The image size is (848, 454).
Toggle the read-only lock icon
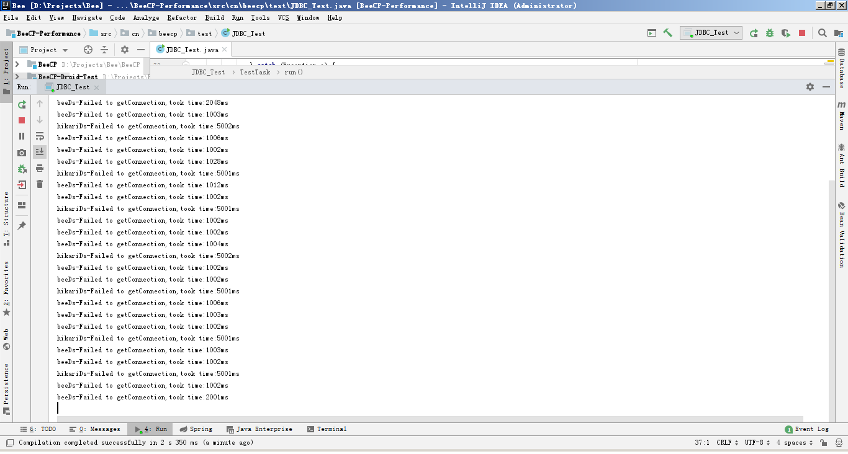(x=823, y=443)
